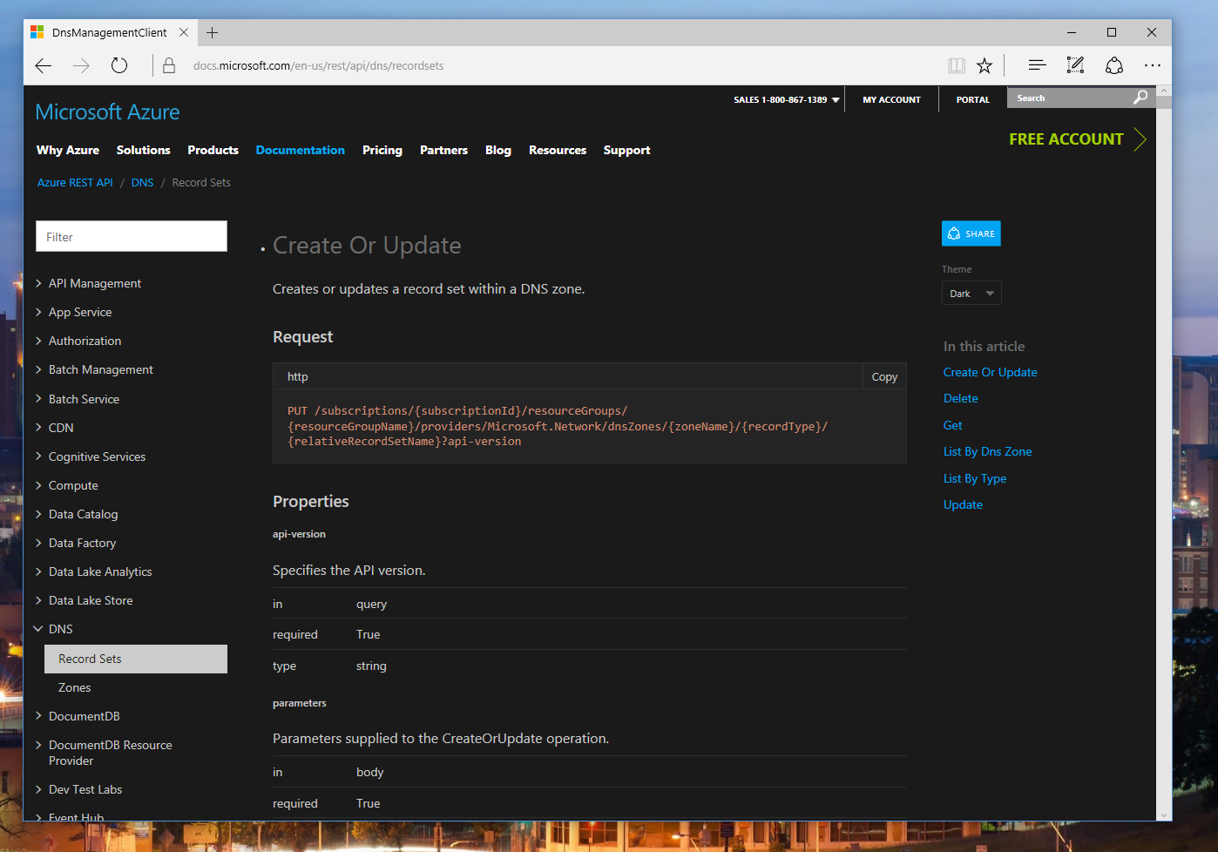Open the Solutions menu
This screenshot has width=1218, height=852.
[x=144, y=150]
